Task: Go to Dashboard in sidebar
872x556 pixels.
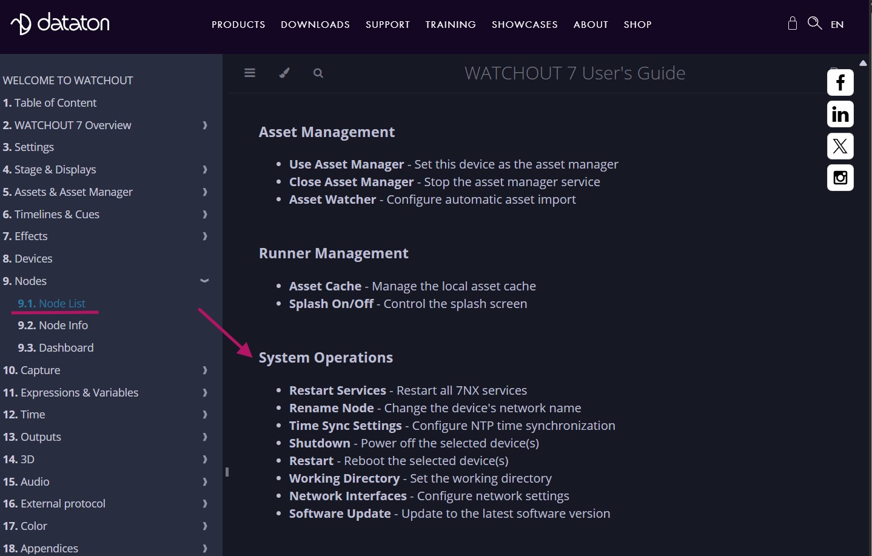Action: 56,348
